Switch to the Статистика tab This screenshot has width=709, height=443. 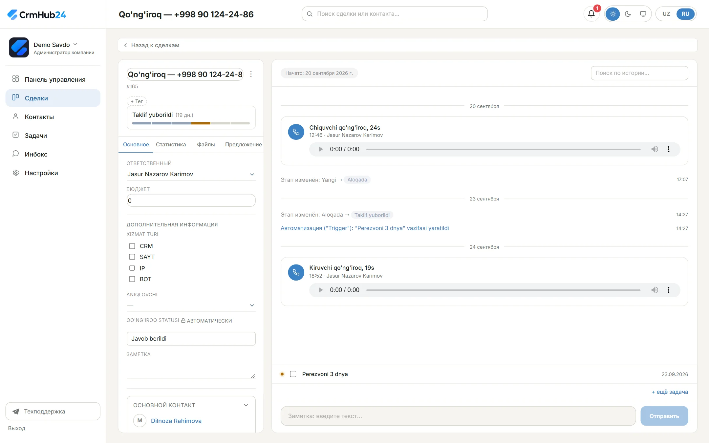point(171,144)
